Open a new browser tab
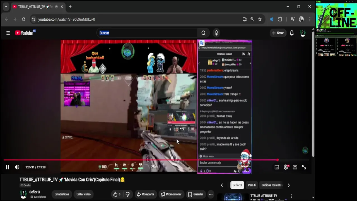Image resolution: width=357 pixels, height=201 pixels. pos(70,7)
